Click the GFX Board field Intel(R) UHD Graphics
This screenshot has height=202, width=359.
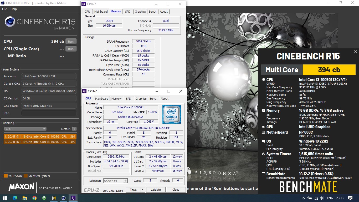pos(49,106)
